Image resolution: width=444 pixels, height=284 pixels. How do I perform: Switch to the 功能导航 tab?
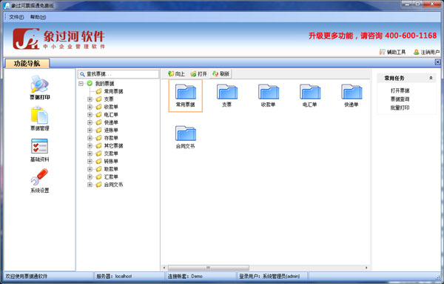tap(27, 63)
